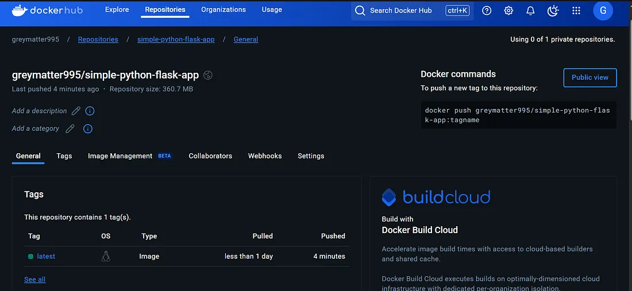Open the latest tag link
Image resolution: width=632 pixels, height=291 pixels.
point(46,257)
